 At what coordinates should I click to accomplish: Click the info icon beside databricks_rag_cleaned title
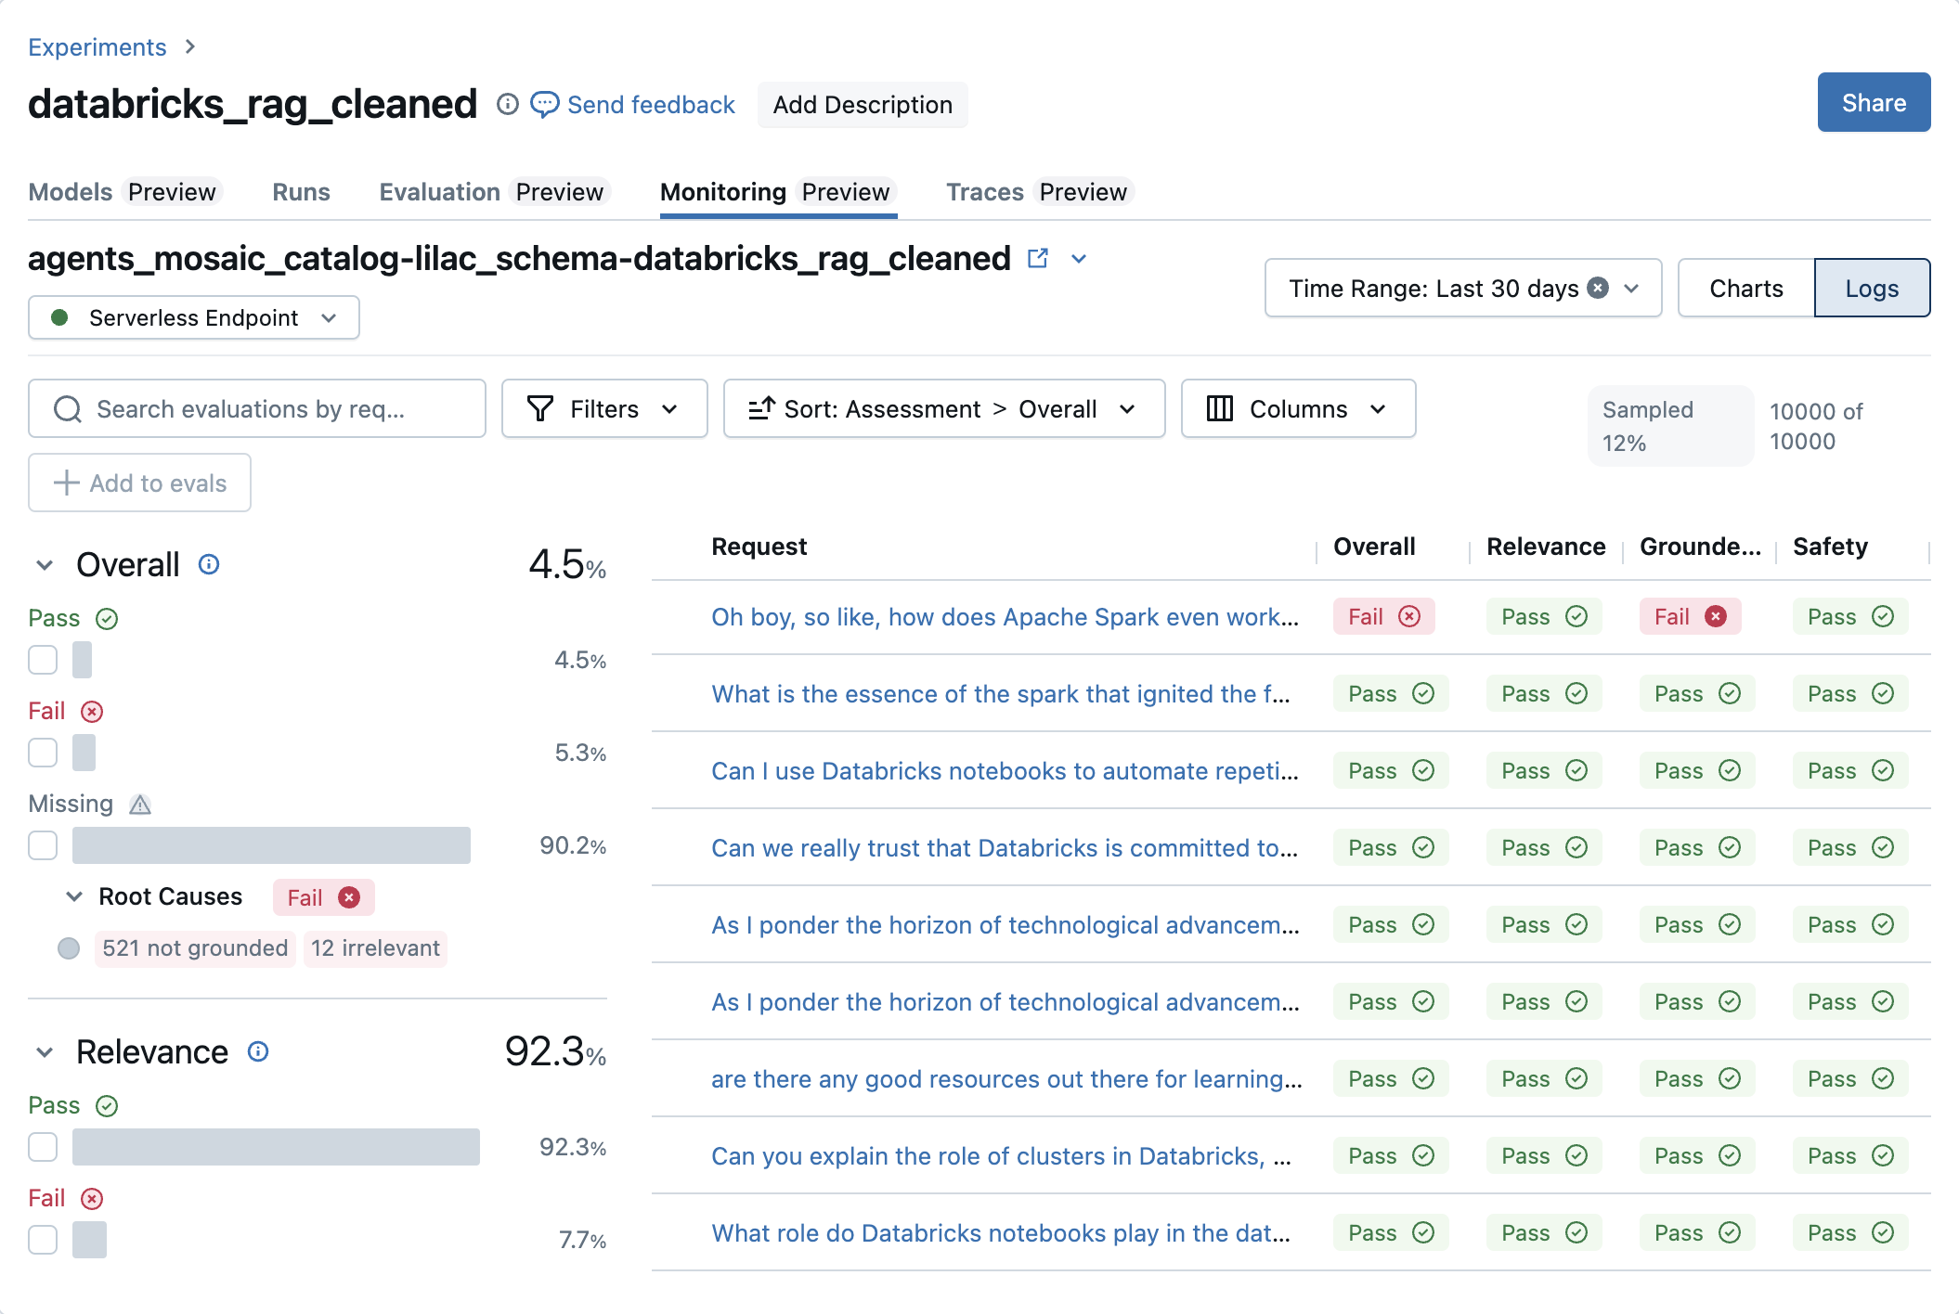(x=507, y=104)
